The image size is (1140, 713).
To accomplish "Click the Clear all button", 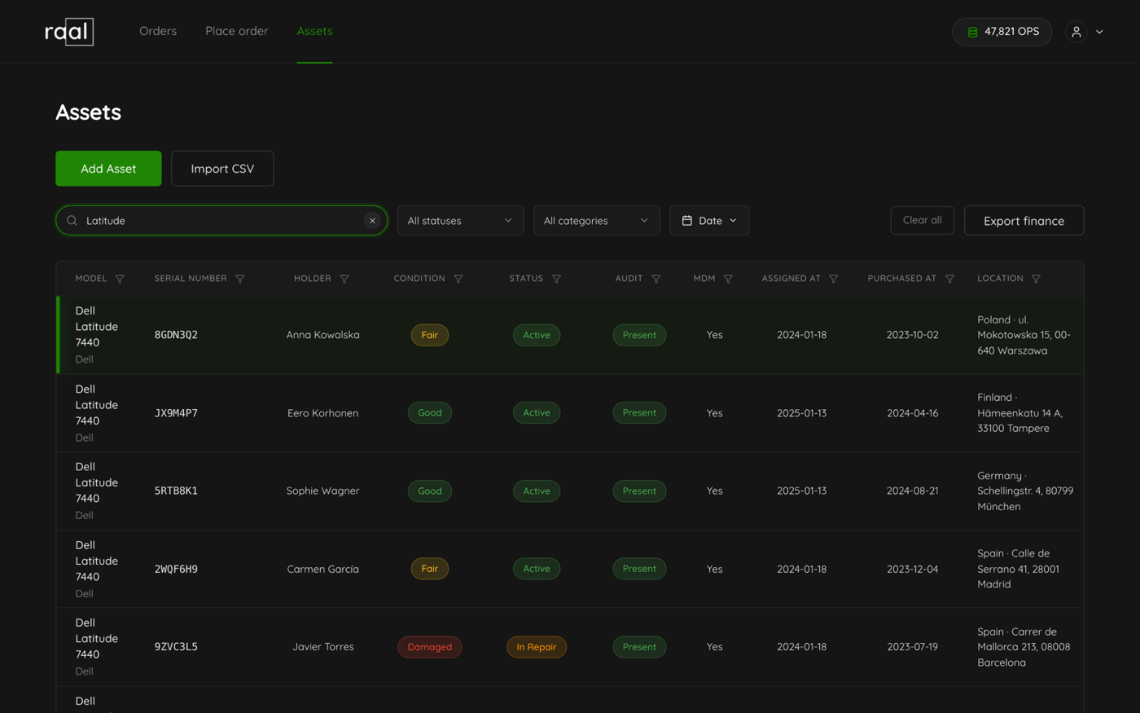I will 923,220.
